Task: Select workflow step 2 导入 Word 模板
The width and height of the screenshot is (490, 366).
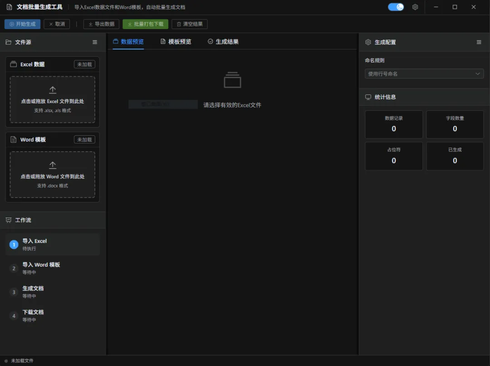Action: click(53, 268)
